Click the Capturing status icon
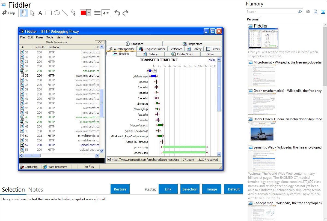Screen dimensions: 327x221 [x=21, y=166]
